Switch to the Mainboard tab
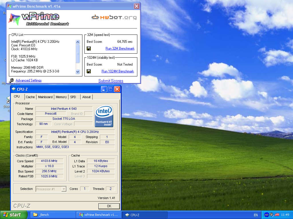This screenshot has height=219, width=293. [x=45, y=97]
